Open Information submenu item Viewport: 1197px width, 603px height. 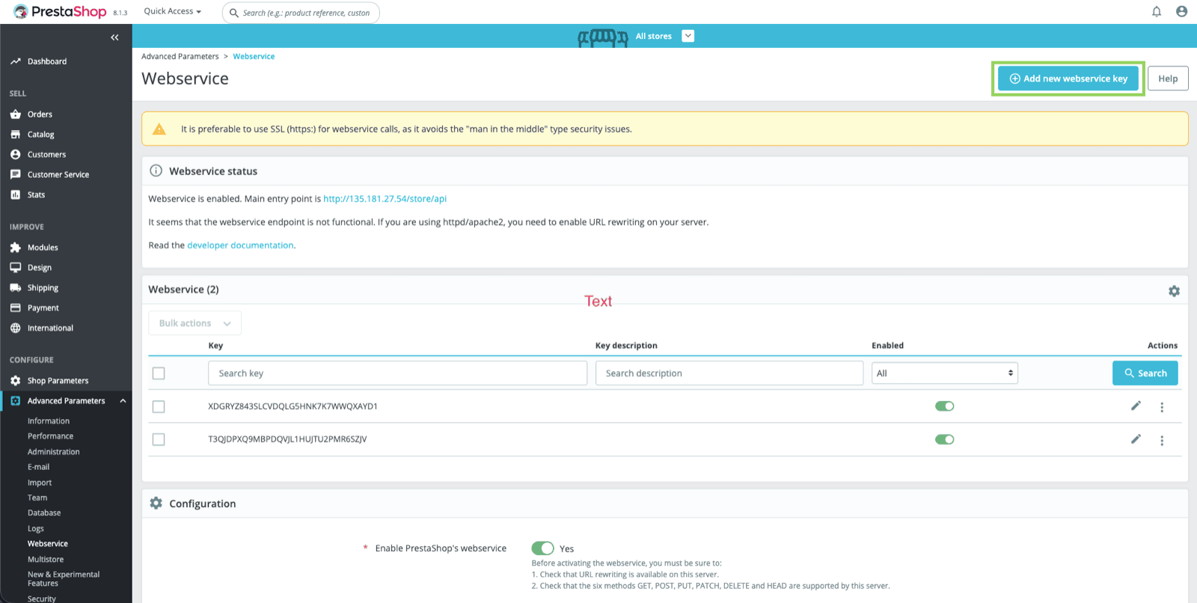pyautogui.click(x=49, y=421)
